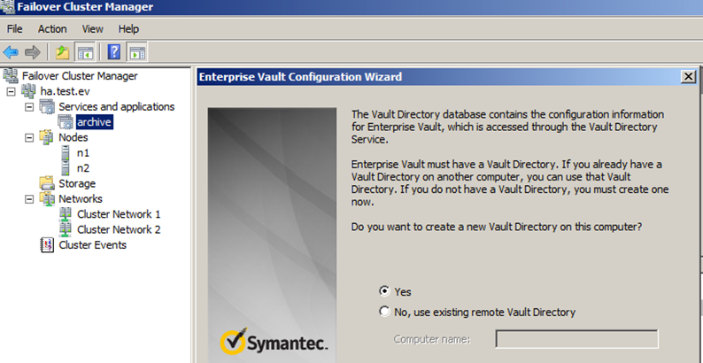
Task: Click the archive service icon
Action: click(x=66, y=122)
